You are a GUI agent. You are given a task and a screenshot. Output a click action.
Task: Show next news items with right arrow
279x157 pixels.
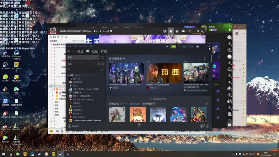(205, 59)
